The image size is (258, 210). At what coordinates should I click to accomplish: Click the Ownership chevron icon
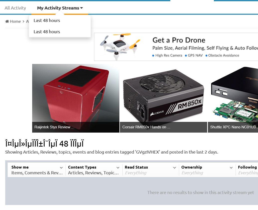click(231, 168)
